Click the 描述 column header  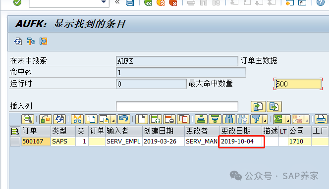coord(270,131)
